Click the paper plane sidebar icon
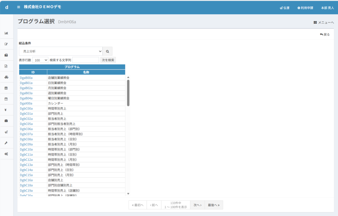The image size is (338, 216). (6, 132)
